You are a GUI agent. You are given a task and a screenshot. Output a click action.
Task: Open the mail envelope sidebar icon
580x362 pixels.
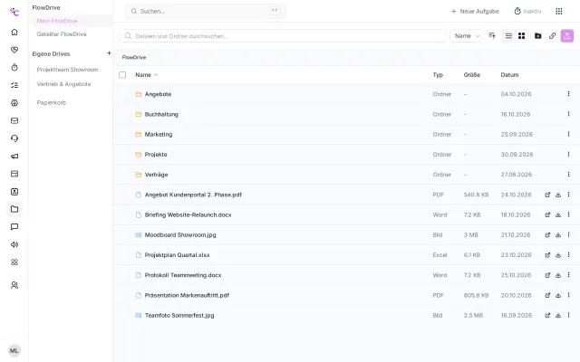coord(14,120)
